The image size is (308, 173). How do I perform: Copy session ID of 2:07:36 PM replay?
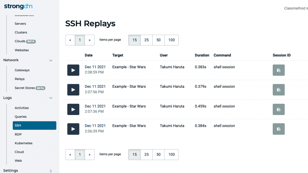pyautogui.click(x=278, y=109)
